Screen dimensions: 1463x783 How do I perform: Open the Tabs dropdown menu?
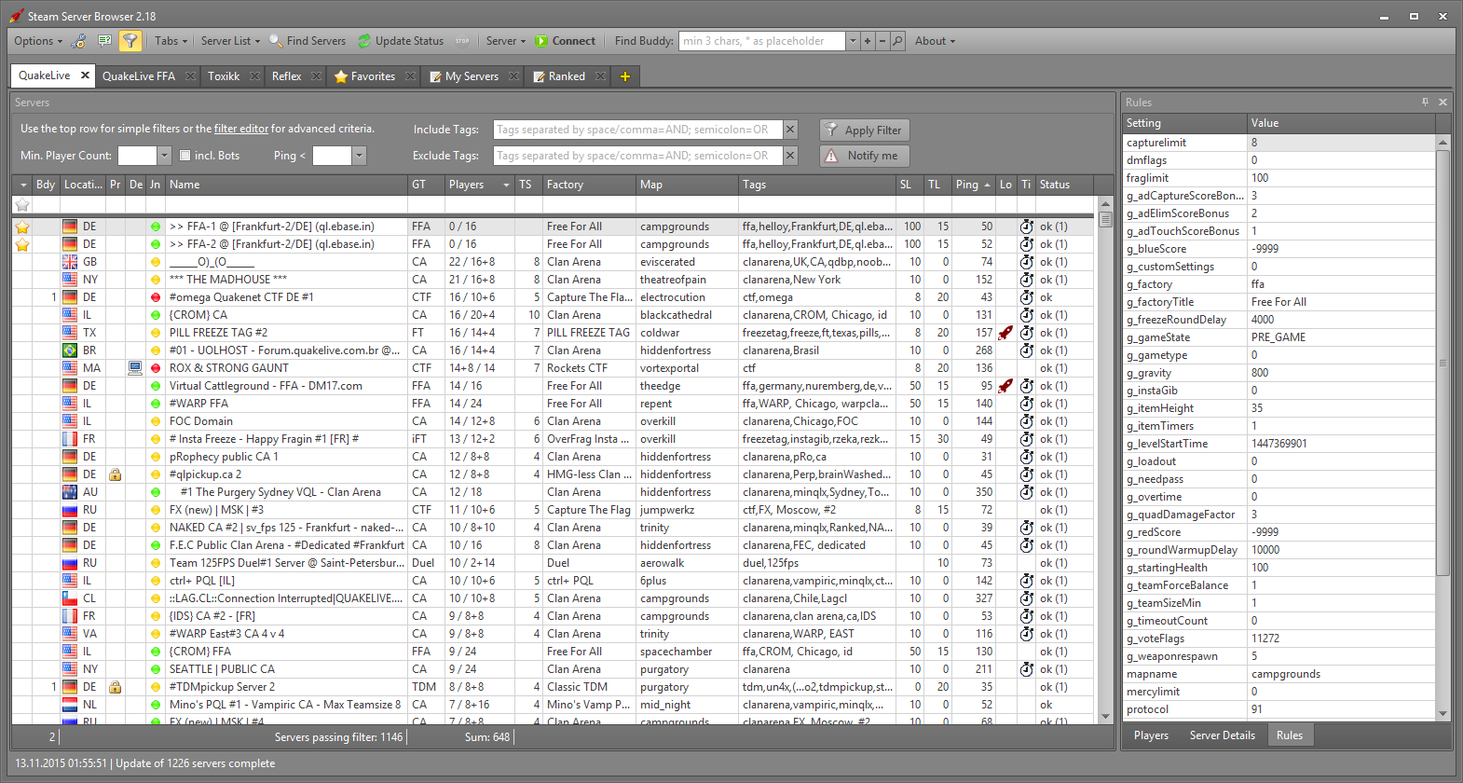(171, 41)
